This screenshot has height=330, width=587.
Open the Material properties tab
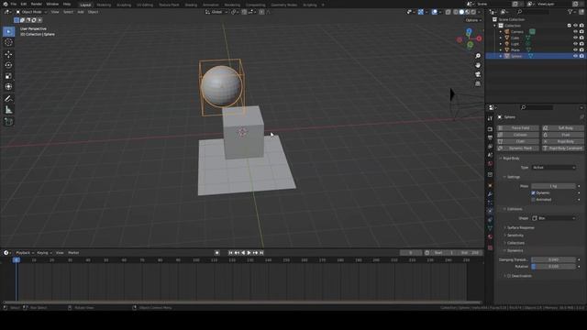click(x=490, y=236)
